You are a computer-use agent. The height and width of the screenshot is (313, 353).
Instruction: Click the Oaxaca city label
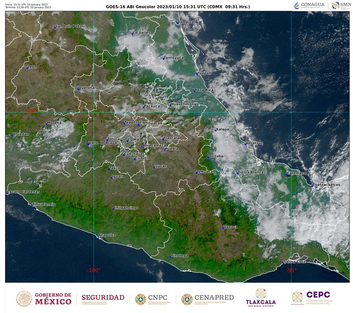coord(231,227)
